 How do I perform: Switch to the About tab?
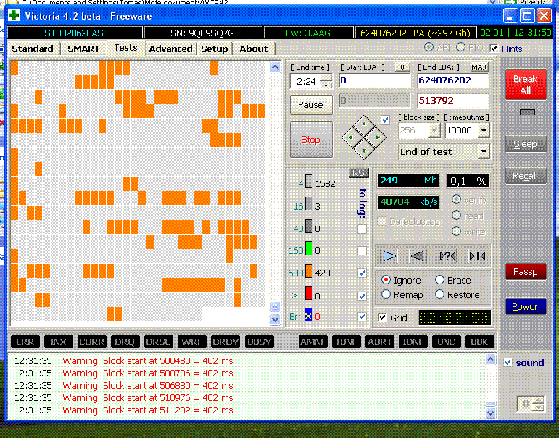254,49
